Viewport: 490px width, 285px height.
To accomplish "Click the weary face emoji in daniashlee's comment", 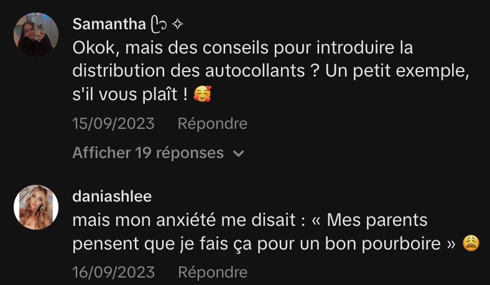I will pos(471,244).
